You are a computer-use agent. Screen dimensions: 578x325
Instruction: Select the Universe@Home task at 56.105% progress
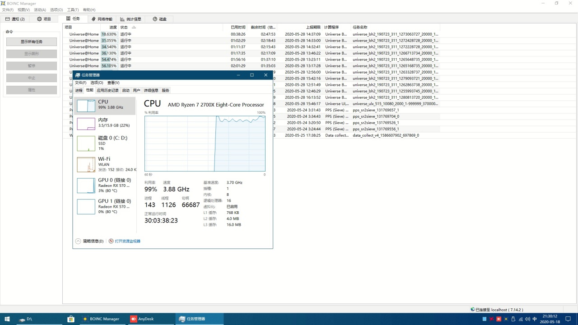point(252,65)
